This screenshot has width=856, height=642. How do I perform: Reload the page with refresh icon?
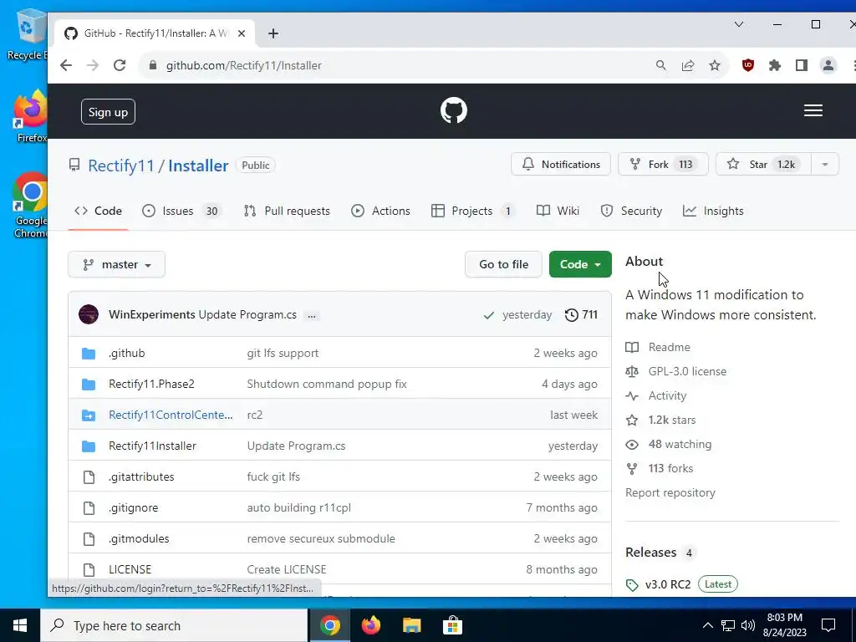[x=120, y=65]
